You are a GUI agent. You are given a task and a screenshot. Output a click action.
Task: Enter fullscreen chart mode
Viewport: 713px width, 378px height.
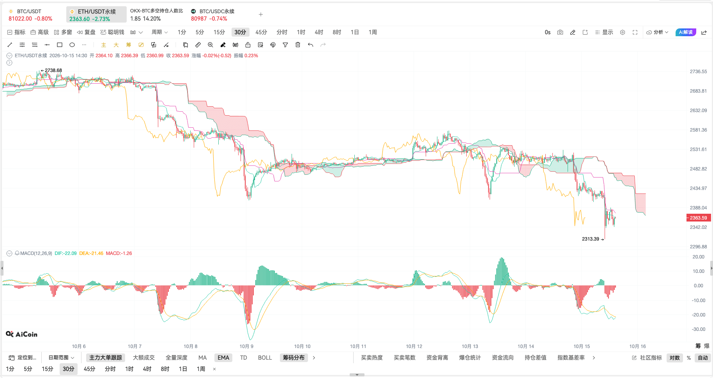[x=635, y=32]
